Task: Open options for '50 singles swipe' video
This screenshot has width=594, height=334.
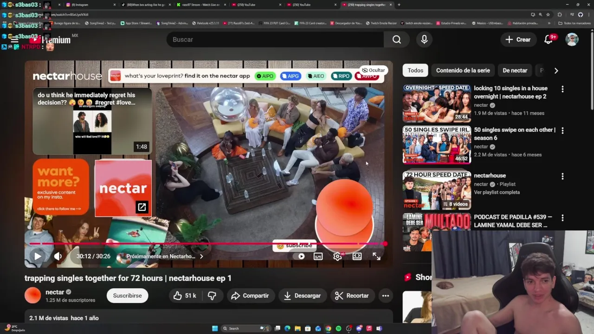Action: click(x=562, y=130)
